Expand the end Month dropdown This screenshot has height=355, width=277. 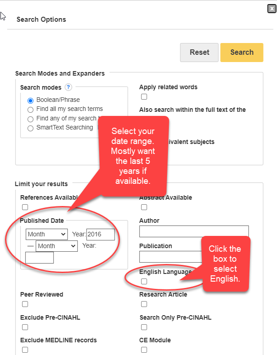coord(57,246)
